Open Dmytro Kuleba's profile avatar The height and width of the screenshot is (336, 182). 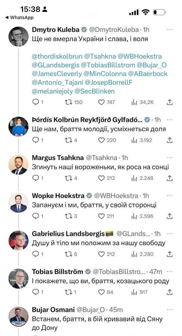pyautogui.click(x=18, y=36)
